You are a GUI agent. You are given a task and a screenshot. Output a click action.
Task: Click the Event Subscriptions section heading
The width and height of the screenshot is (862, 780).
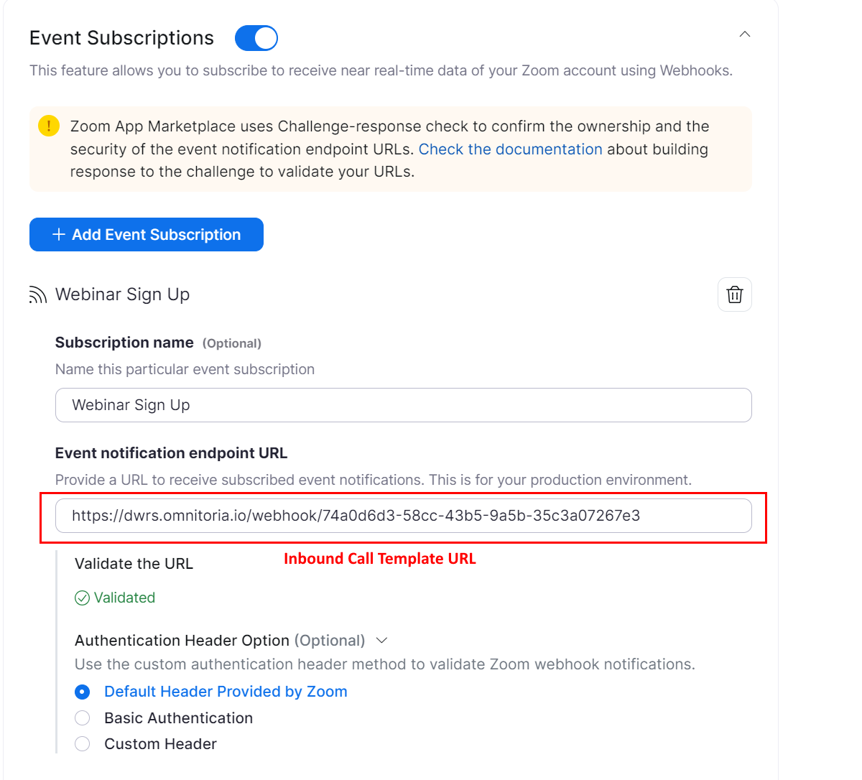coord(121,38)
